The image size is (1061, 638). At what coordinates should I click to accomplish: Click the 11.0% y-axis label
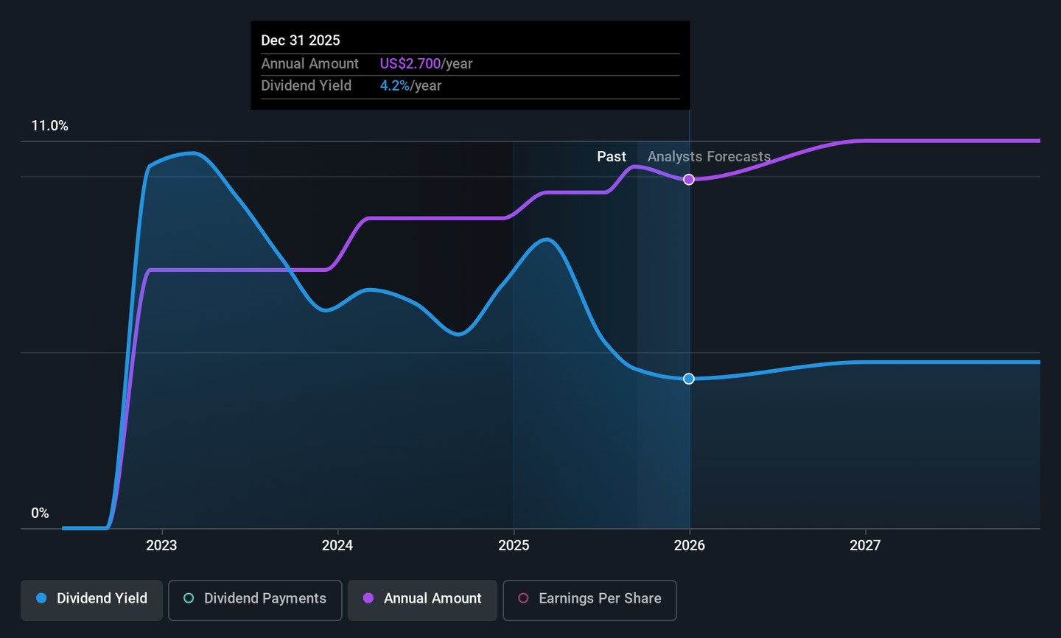(49, 126)
